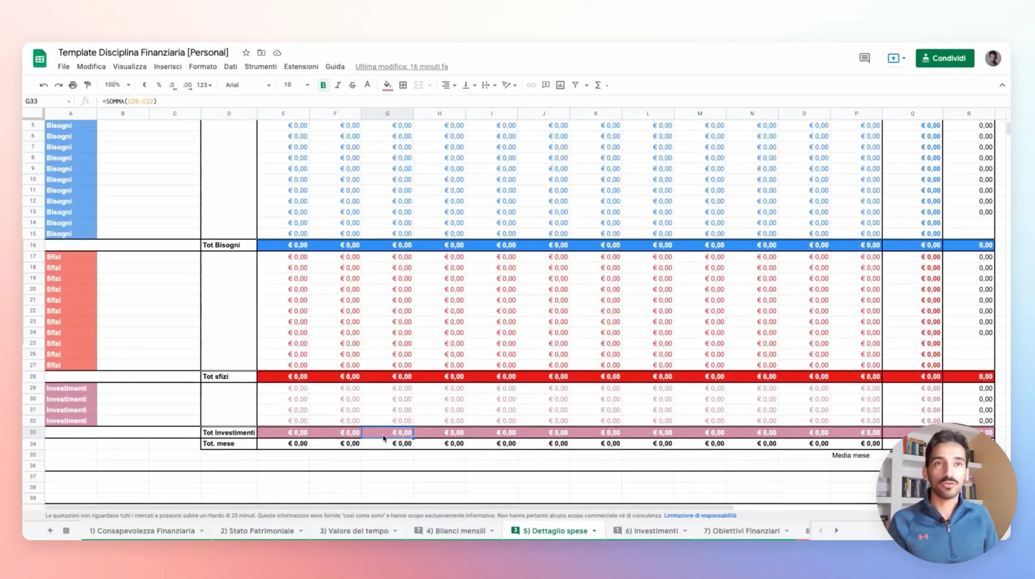Star the document title

pos(246,53)
